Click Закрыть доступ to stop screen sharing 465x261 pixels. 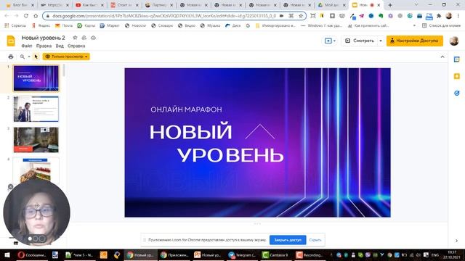[x=288, y=240]
